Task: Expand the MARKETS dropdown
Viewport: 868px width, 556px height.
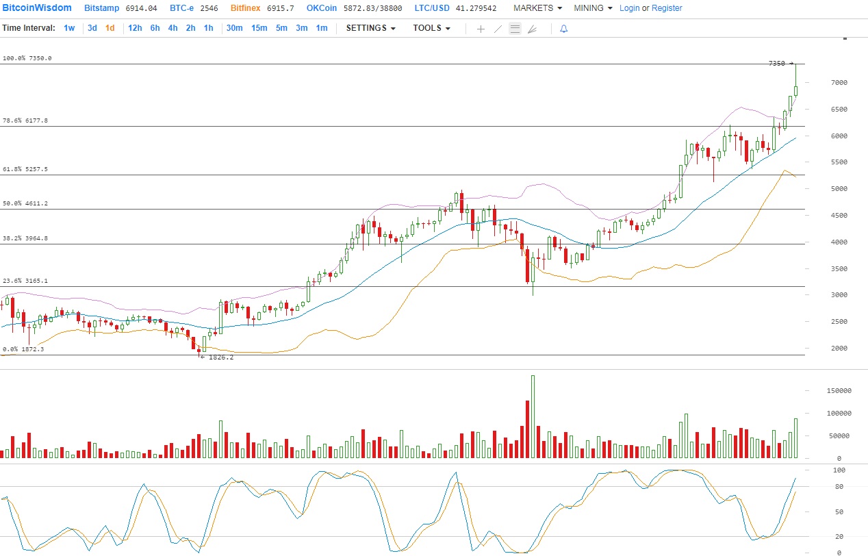Action: (x=537, y=8)
